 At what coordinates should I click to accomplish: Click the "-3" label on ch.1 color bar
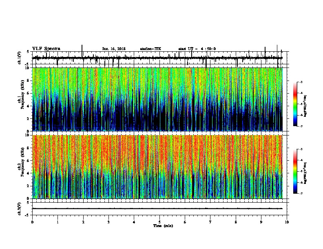tap(301, 82)
